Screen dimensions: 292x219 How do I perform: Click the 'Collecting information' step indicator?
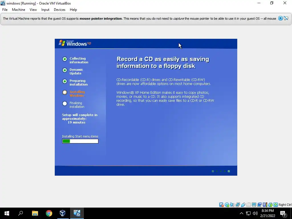(x=65, y=59)
